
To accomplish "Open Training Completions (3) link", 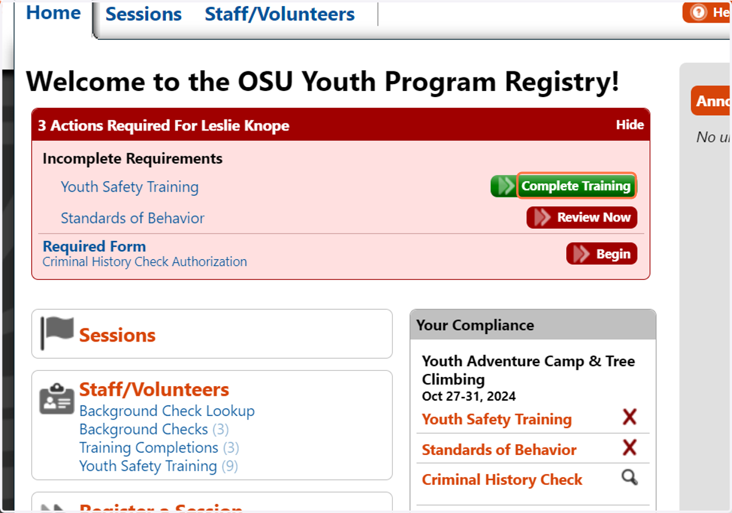I will (159, 448).
